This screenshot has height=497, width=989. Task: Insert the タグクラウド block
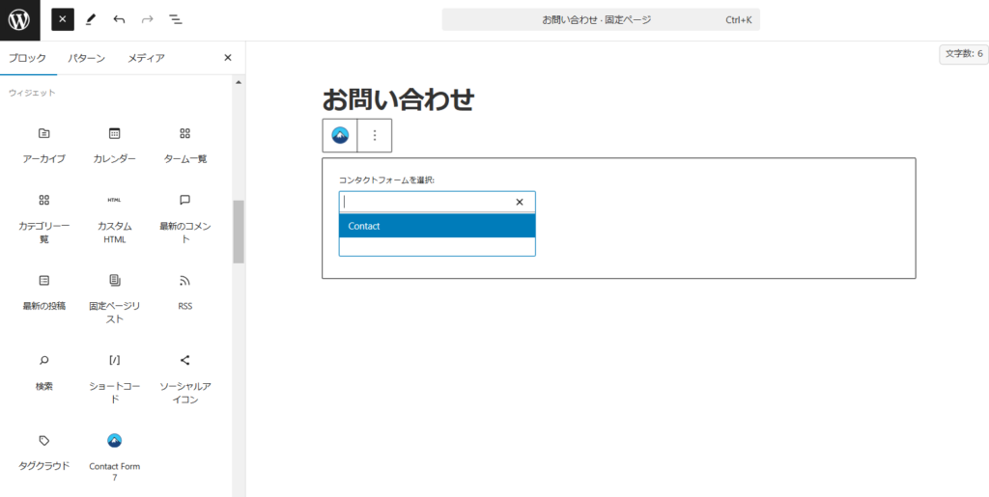coord(44,453)
